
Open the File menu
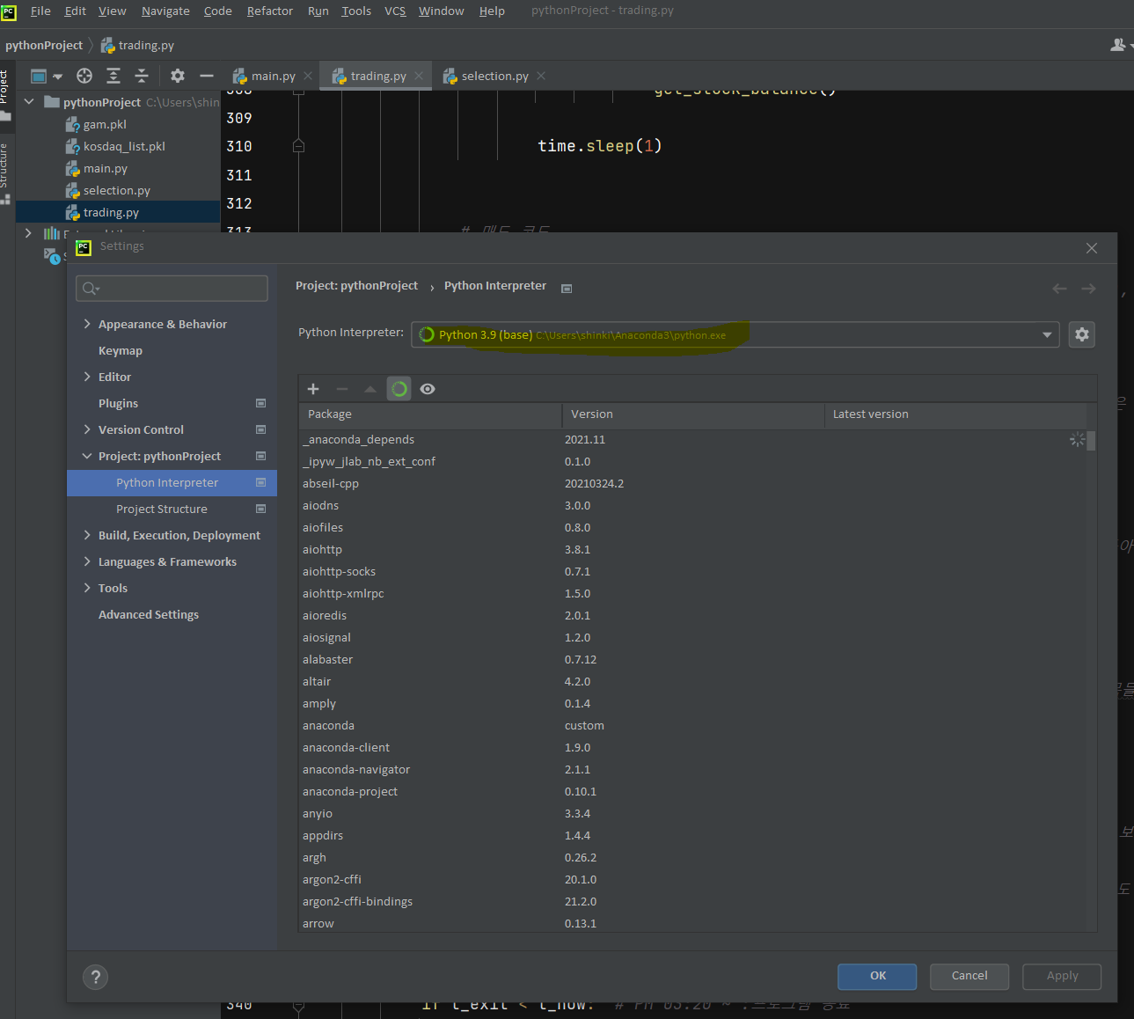tap(40, 11)
